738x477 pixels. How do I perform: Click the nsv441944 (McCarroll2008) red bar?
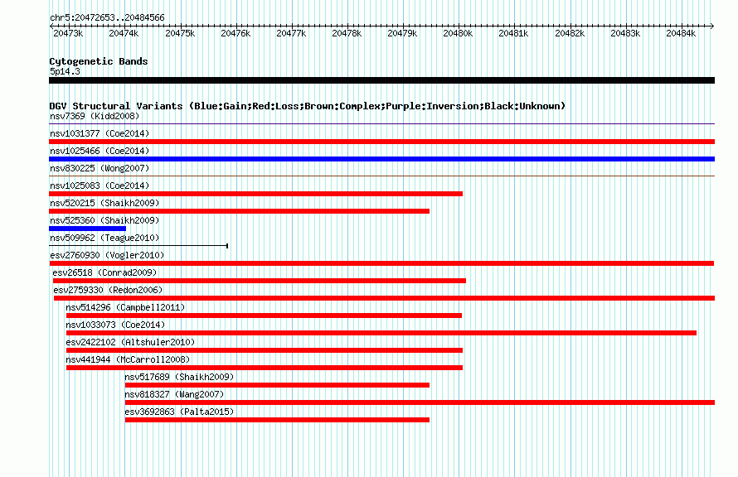(x=265, y=368)
